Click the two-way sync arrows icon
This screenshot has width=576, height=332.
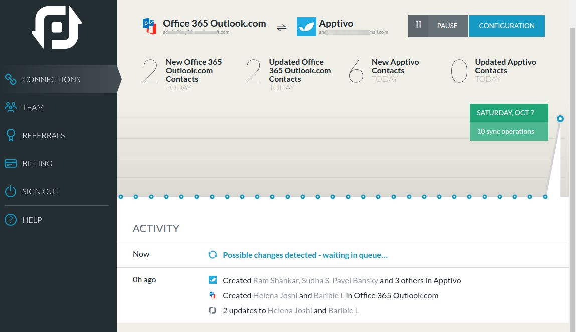click(x=281, y=28)
